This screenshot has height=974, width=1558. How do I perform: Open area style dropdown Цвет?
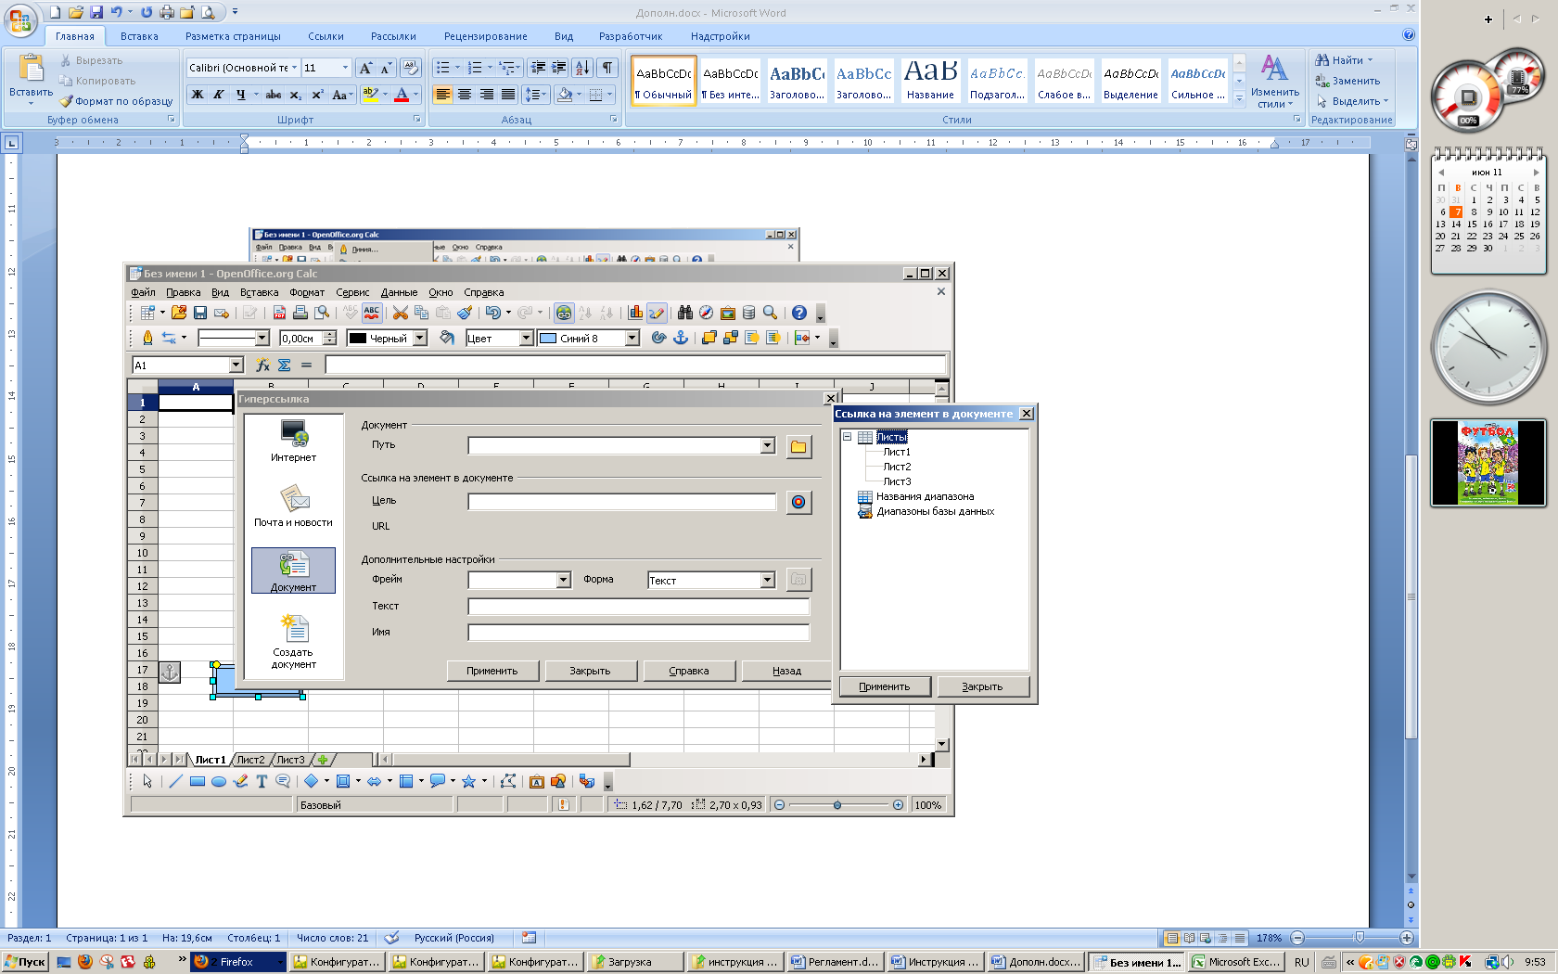(527, 339)
